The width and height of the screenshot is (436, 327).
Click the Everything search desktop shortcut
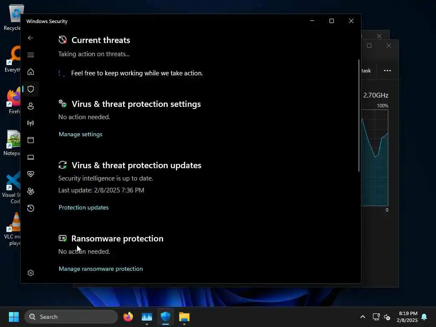coord(12,59)
